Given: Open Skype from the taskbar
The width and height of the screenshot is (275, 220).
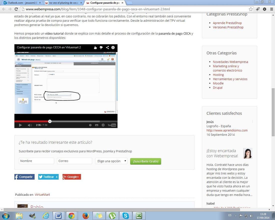Looking at the screenshot, I should (125, 216).
